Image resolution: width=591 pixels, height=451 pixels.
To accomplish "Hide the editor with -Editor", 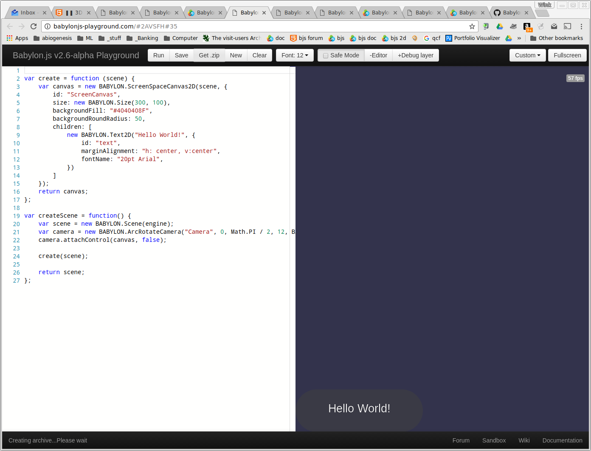I will click(x=378, y=55).
